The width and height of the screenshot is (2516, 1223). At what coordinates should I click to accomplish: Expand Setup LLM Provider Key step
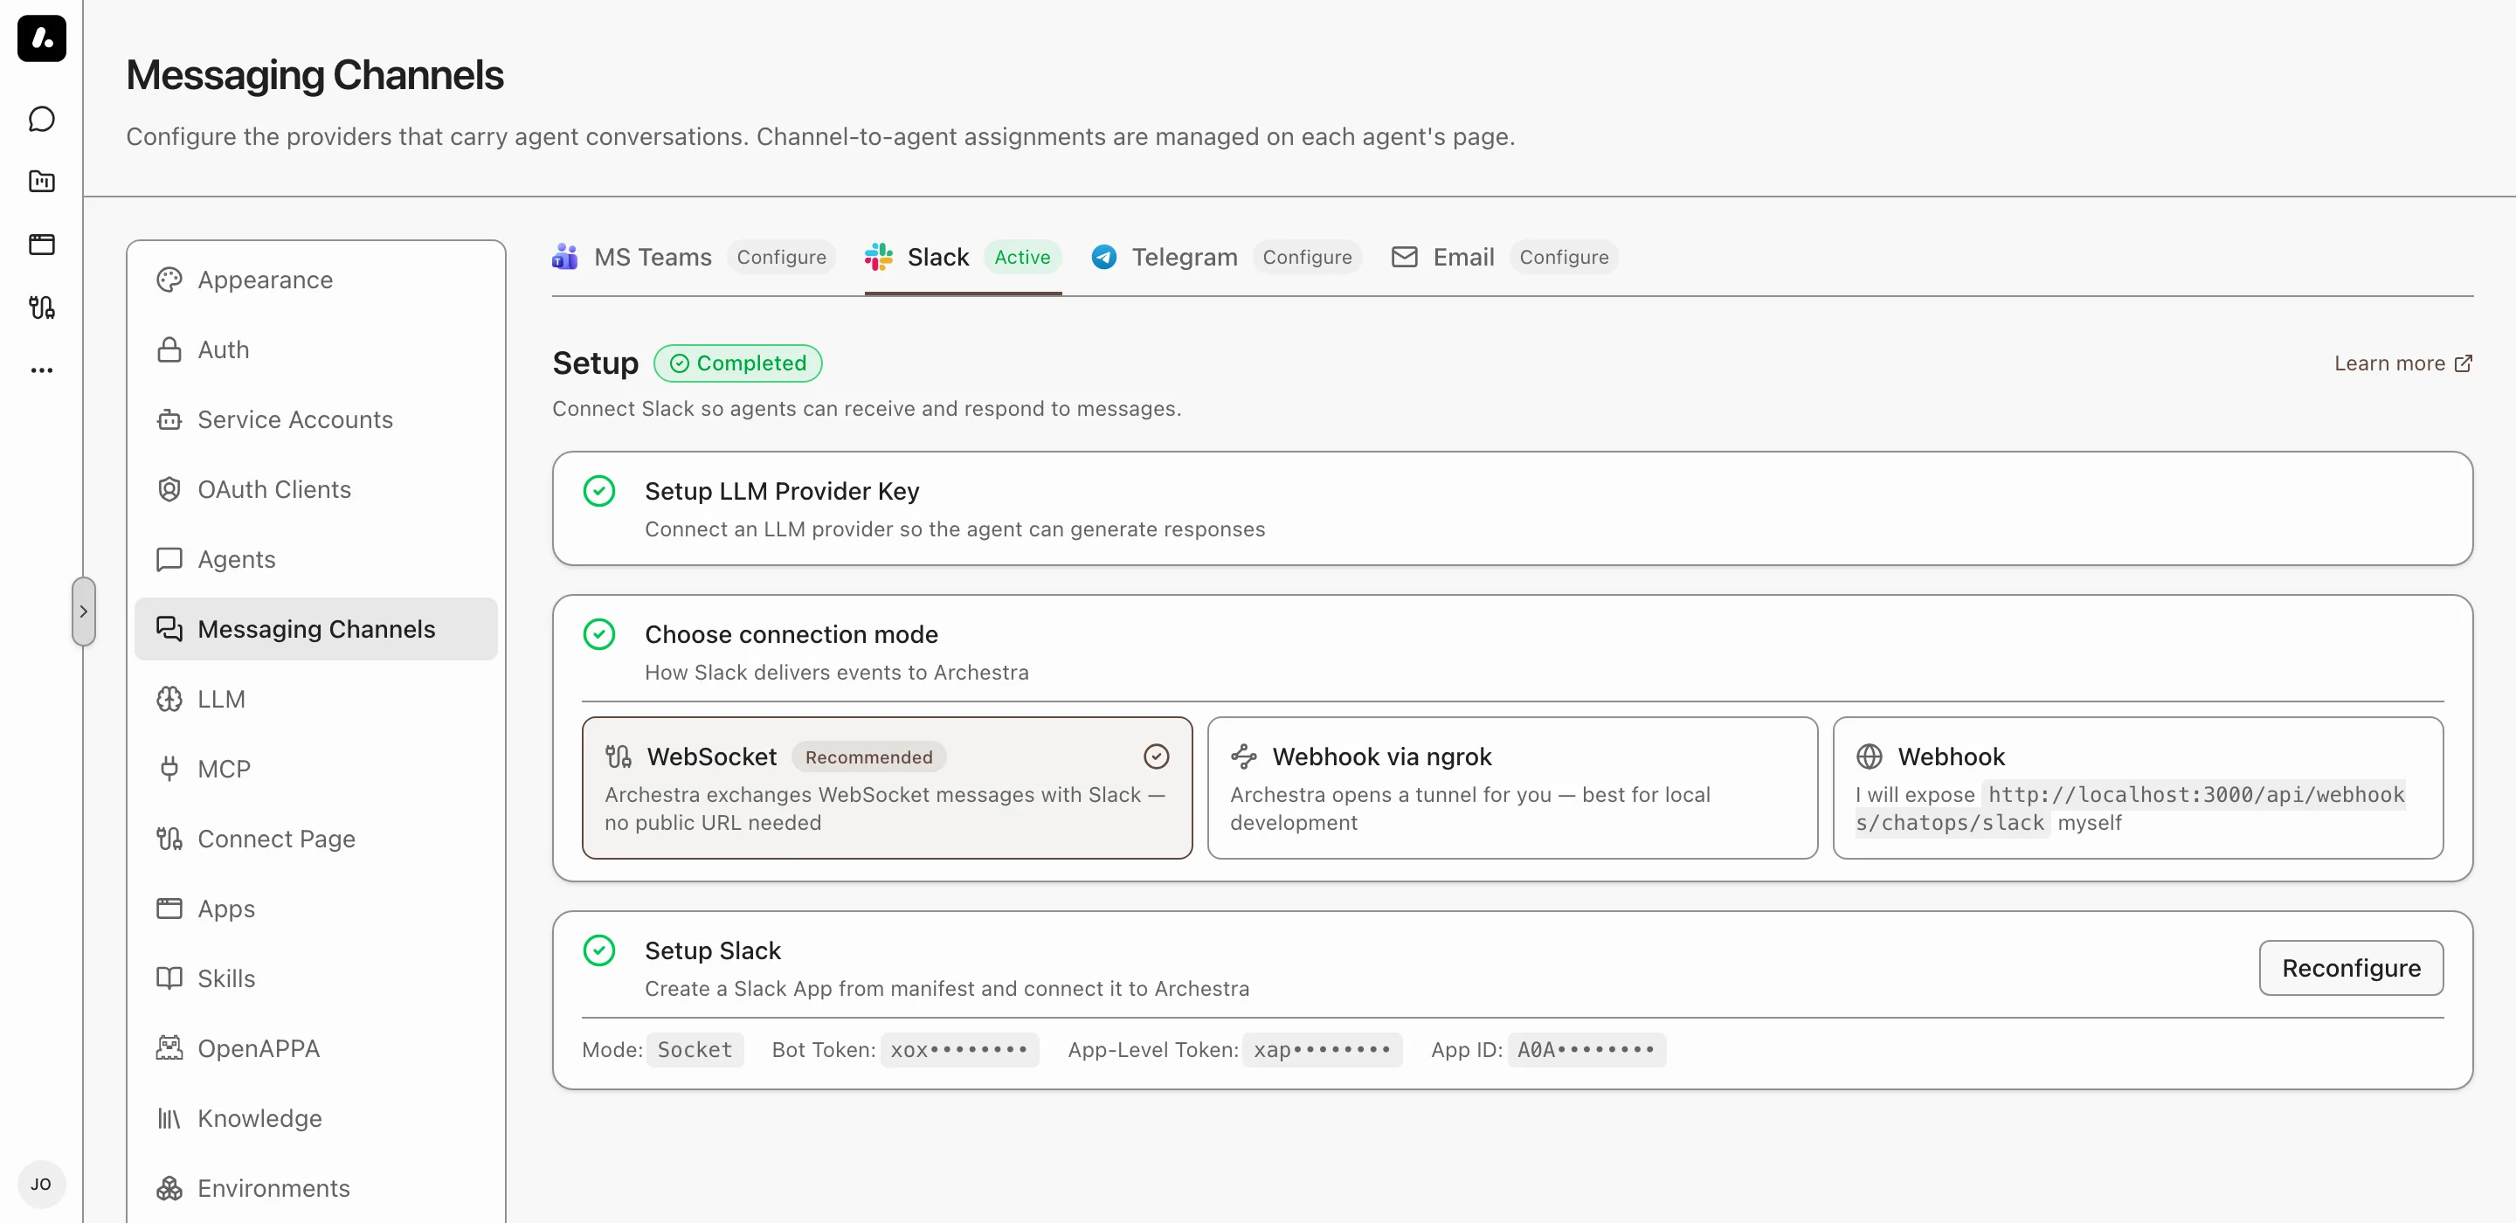coord(1512,508)
